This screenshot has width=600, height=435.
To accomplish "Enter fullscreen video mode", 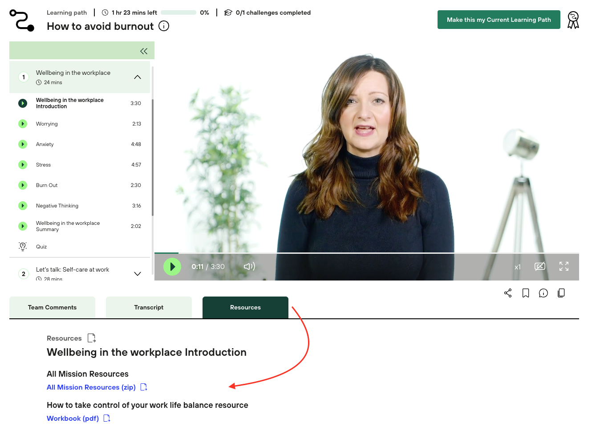I will [564, 266].
